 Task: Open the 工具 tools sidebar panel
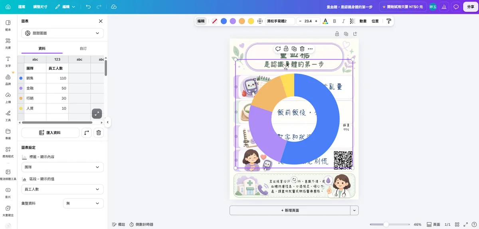click(8, 116)
